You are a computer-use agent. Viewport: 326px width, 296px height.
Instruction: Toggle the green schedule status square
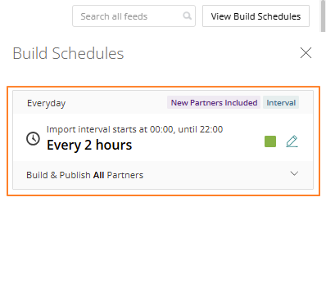point(270,141)
